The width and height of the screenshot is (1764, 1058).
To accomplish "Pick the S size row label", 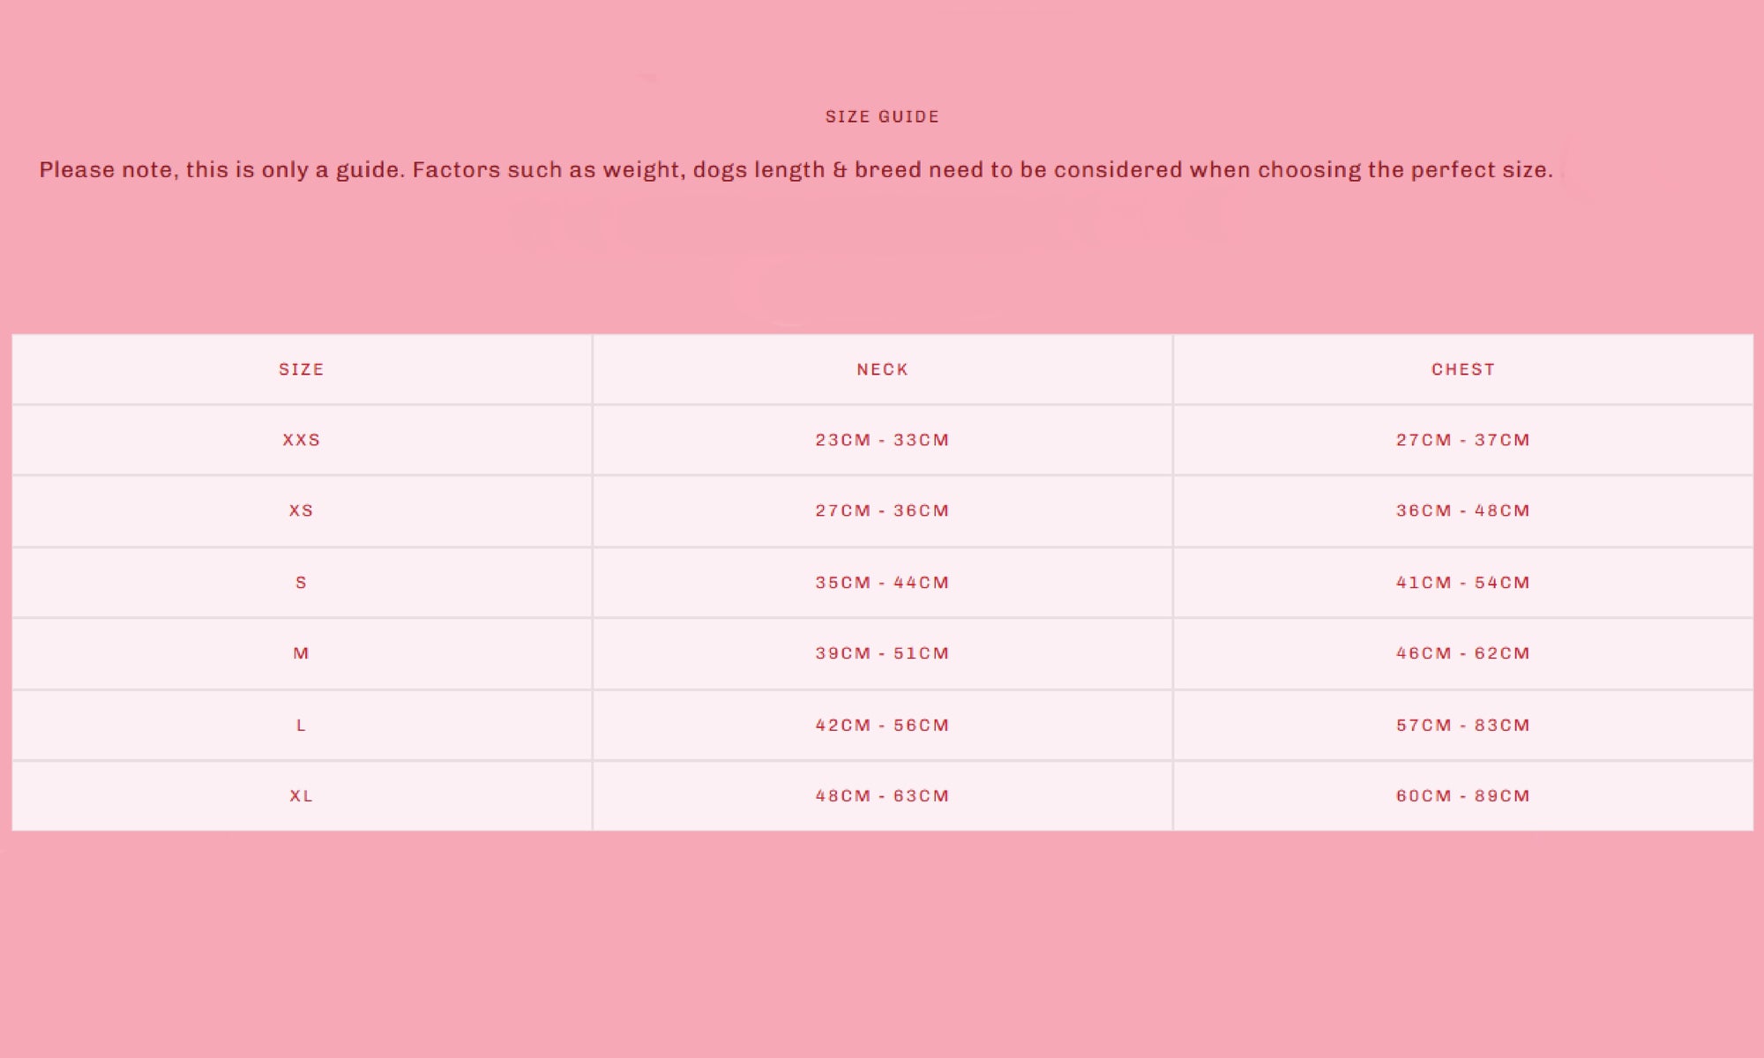I will click(302, 583).
